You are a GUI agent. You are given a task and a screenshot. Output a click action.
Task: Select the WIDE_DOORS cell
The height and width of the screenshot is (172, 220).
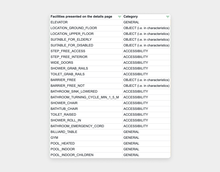[86, 63]
